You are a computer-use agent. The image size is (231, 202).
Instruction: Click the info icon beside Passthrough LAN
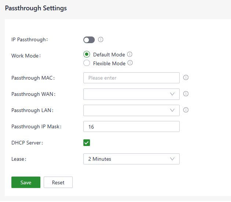(186, 110)
